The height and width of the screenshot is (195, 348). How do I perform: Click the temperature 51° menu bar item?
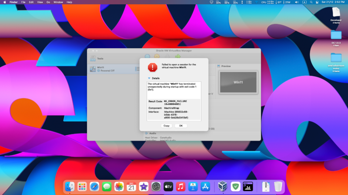pos(279,2)
